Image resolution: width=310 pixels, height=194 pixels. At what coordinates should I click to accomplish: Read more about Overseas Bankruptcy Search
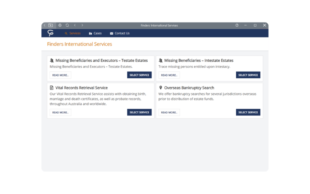[x=169, y=113]
